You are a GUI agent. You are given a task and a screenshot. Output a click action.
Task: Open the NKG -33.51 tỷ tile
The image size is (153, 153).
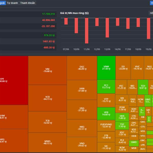pyautogui.click(x=82, y=128)
